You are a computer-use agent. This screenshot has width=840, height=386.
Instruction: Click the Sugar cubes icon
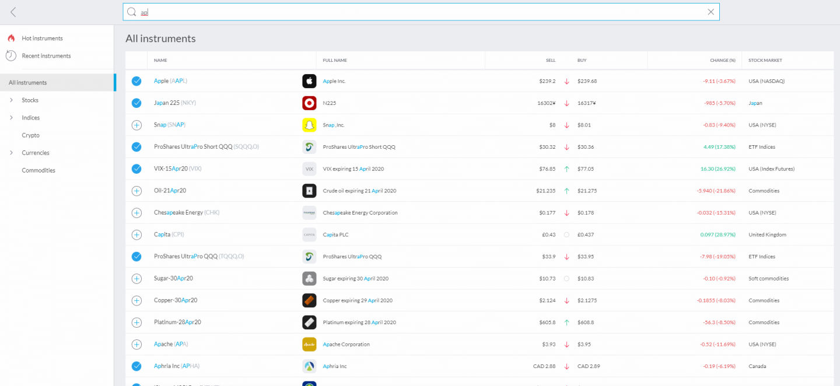tap(309, 278)
